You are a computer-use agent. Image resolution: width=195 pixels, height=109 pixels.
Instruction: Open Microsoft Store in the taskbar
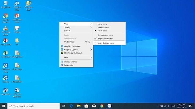coord(86,106)
